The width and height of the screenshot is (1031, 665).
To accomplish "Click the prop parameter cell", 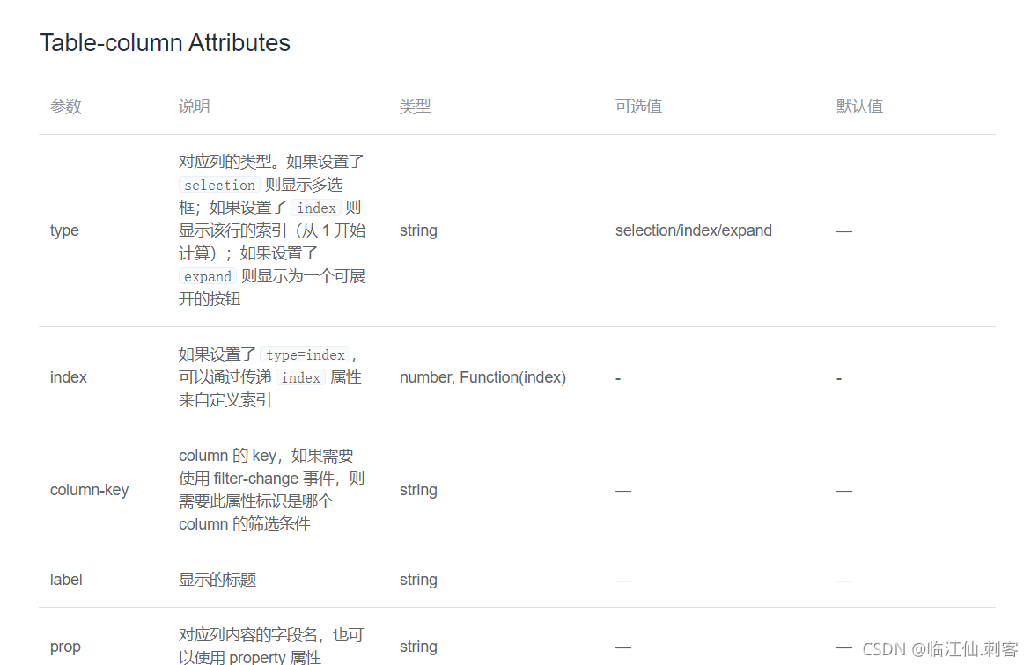I will point(65,647).
